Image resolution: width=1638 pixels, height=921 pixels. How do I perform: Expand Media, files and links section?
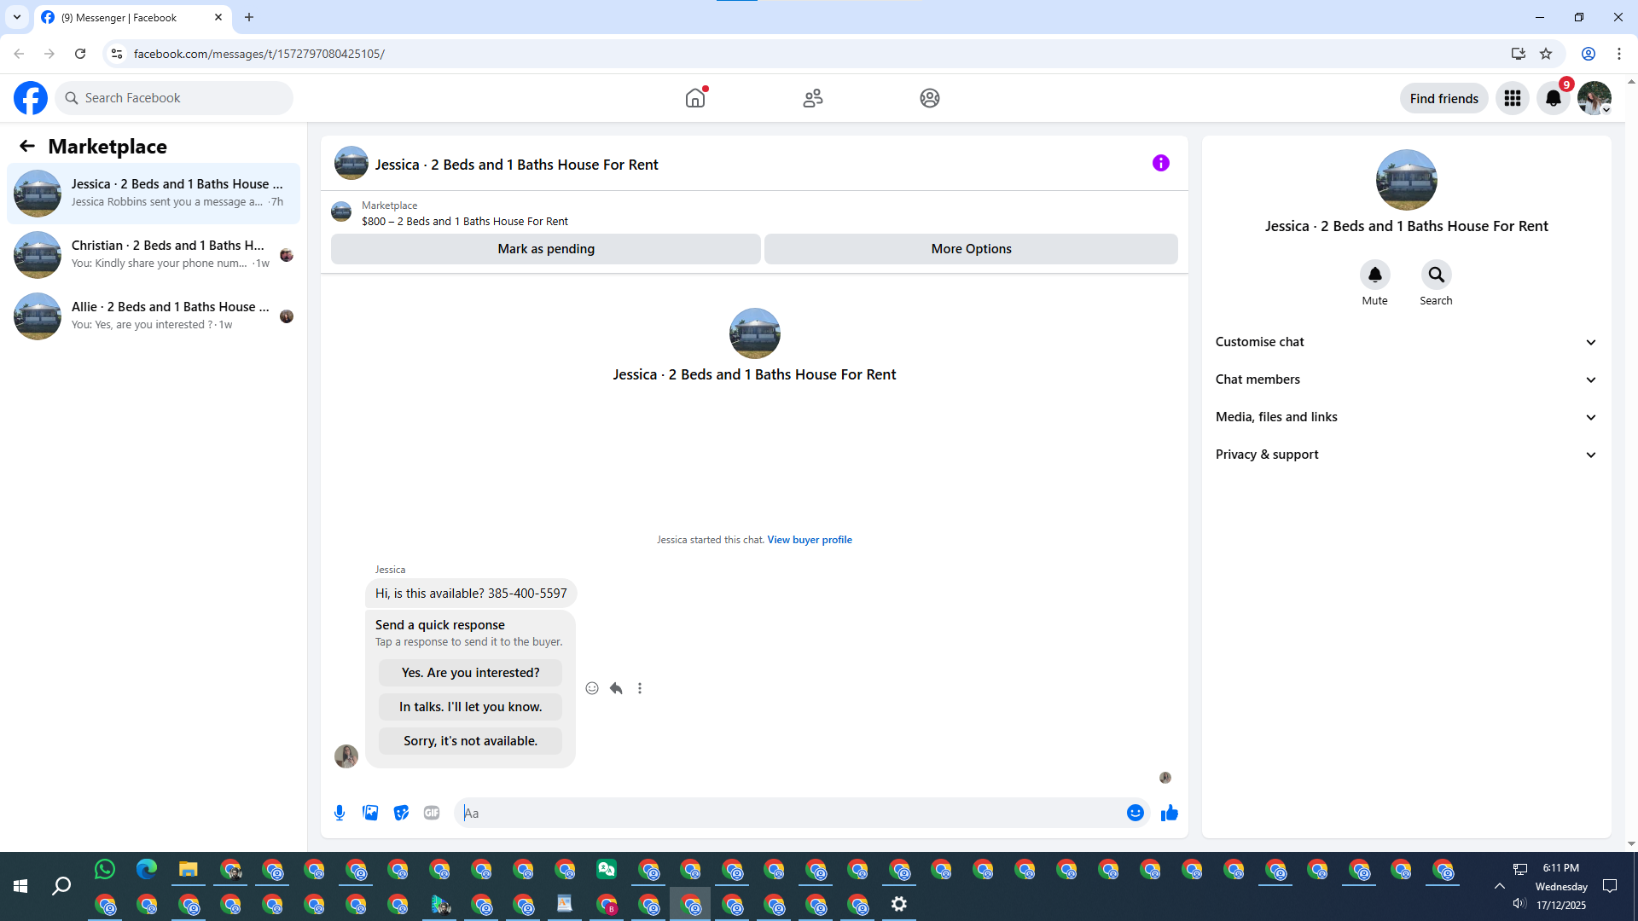(1406, 417)
